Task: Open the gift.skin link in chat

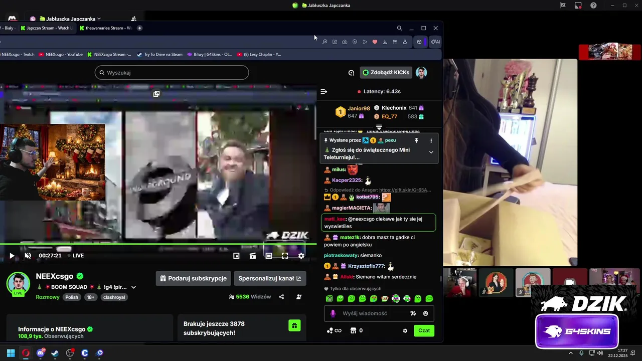Action: [x=405, y=190]
